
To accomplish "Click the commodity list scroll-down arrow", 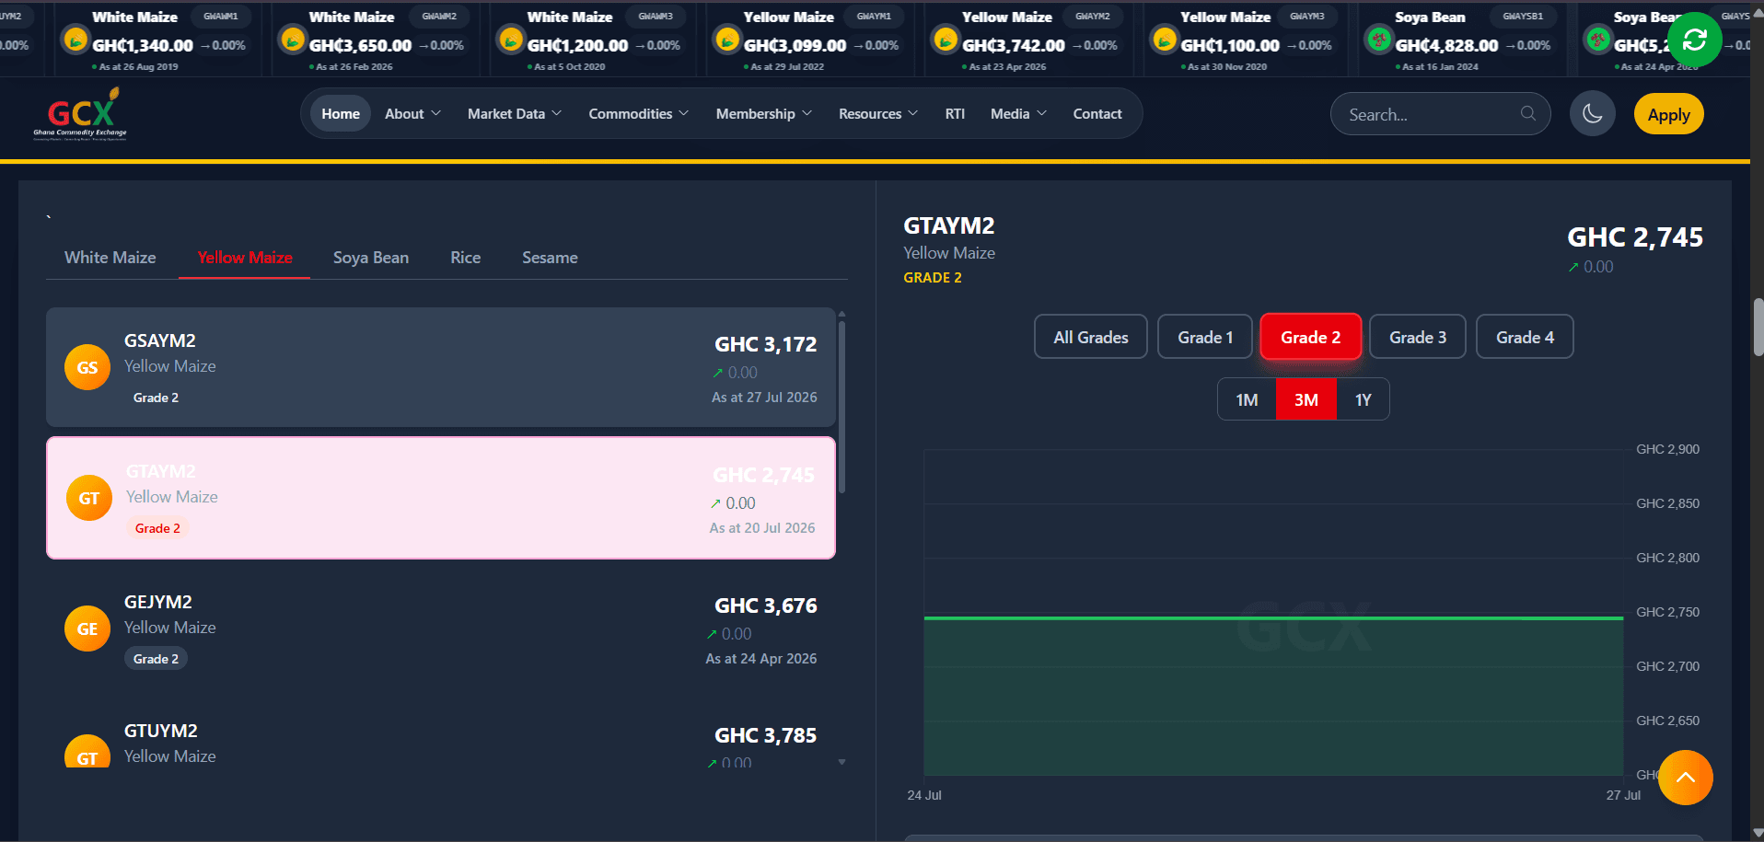I will click(841, 762).
